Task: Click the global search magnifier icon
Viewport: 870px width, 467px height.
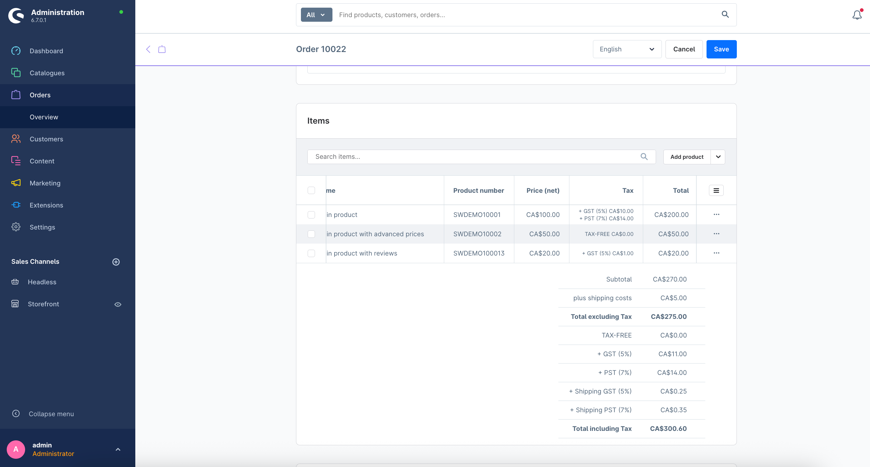Action: (x=725, y=14)
